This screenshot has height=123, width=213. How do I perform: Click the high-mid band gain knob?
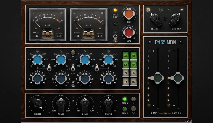(x=85, y=79)
